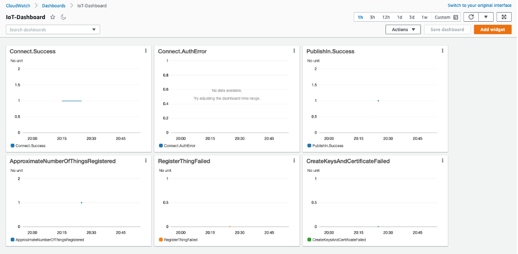Toggle the green CreateKeysAndCertificateFailed legend swatch
The image size is (518, 254).
tap(309, 240)
